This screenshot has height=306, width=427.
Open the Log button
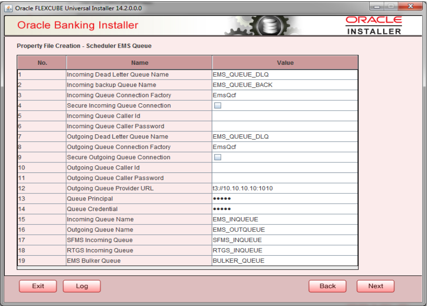[x=82, y=286]
